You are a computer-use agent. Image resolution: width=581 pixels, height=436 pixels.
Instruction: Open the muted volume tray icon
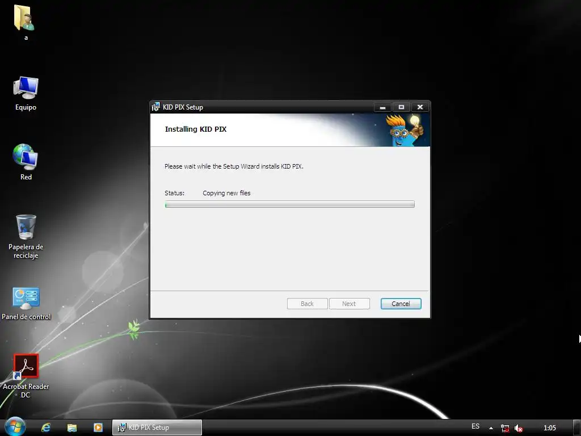coord(519,428)
